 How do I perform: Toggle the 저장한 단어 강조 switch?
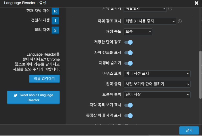tap(129, 42)
